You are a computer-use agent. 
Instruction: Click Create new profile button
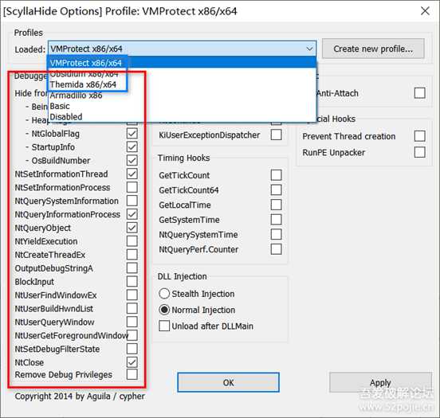pos(373,49)
